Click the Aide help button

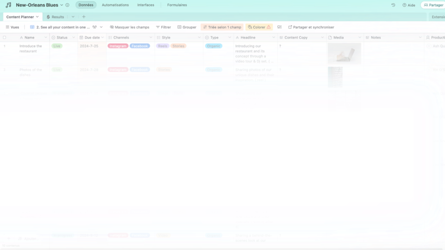point(408,5)
